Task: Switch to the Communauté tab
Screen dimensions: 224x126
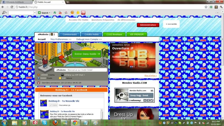Action: [x=70, y=35]
